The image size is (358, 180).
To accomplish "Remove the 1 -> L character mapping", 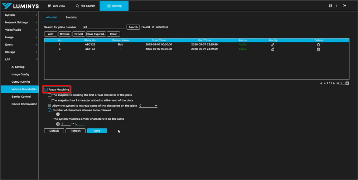I will tap(58, 124).
